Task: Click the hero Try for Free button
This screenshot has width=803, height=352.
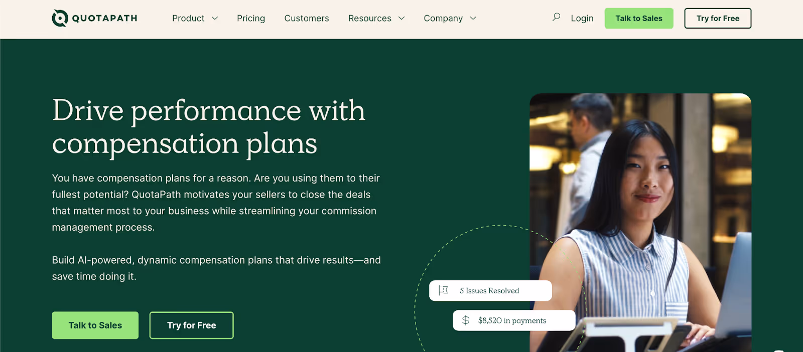Action: (x=192, y=325)
